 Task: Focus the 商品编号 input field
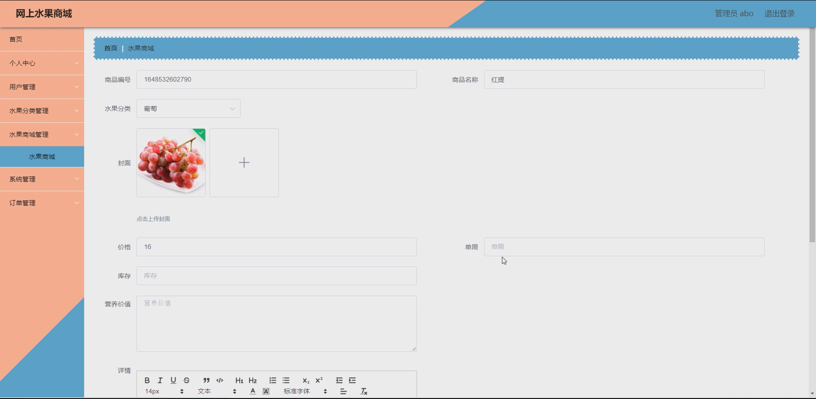tap(276, 80)
